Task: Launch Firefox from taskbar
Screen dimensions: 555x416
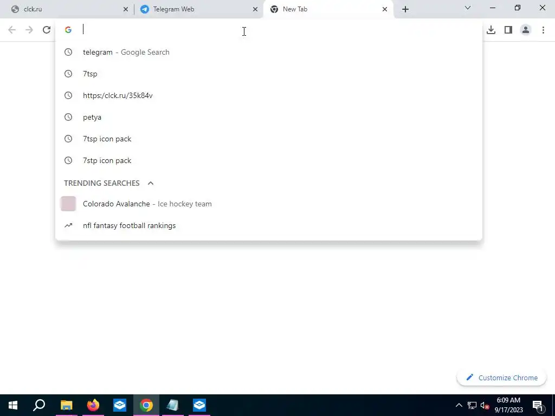Action: [93, 405]
